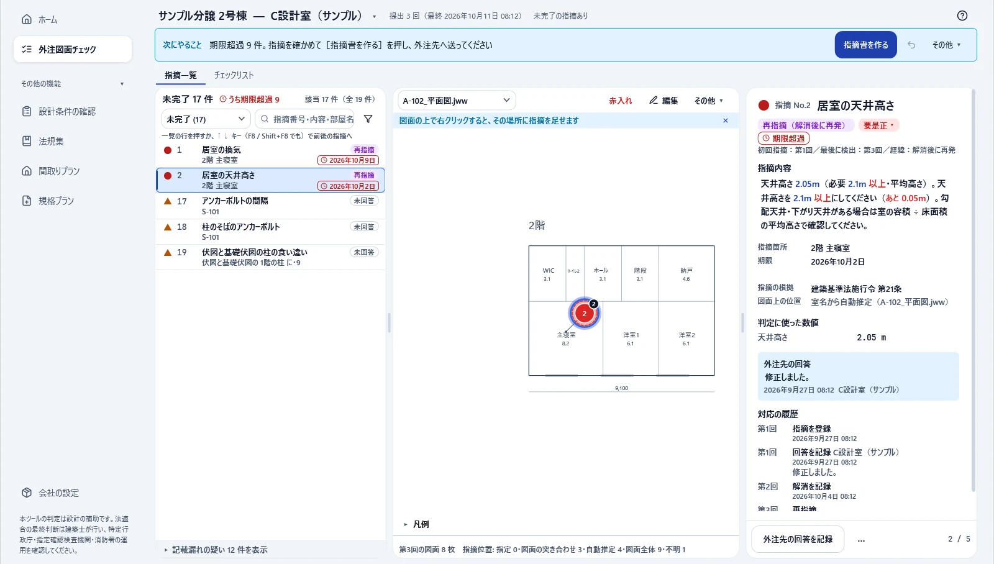Open その他 menu in top banner
994x564 pixels.
pyautogui.click(x=946, y=45)
